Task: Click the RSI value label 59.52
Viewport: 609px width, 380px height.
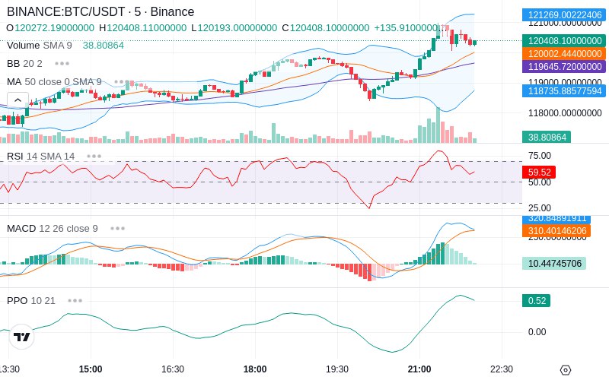Action: click(539, 172)
